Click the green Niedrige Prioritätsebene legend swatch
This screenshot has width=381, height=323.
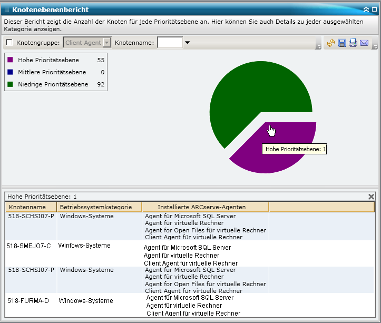coord(11,84)
